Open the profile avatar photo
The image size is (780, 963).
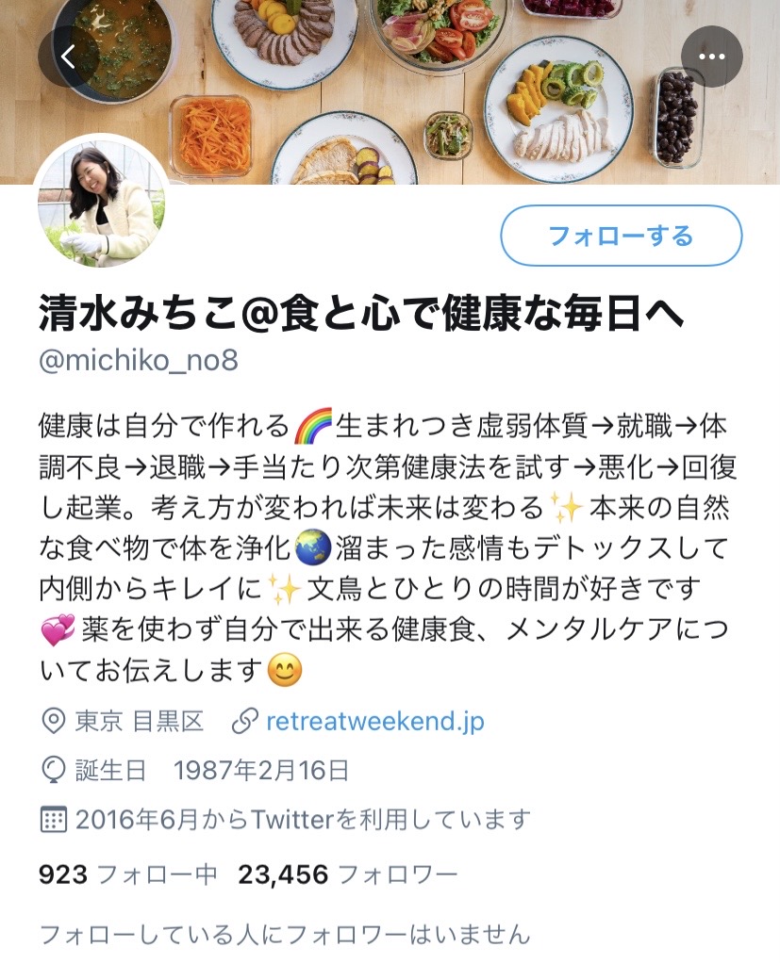(101, 204)
